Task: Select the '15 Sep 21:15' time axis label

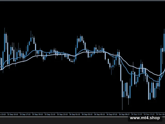Action: coord(50,114)
